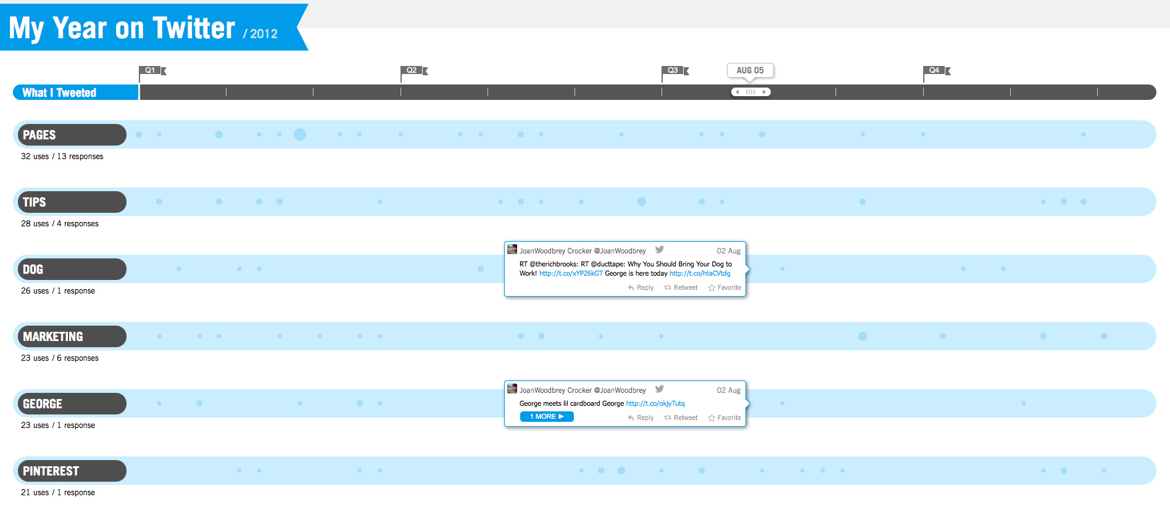Image resolution: width=1170 pixels, height=531 pixels.
Task: Click the largest dot in the MARKETING row
Action: pyautogui.click(x=863, y=336)
